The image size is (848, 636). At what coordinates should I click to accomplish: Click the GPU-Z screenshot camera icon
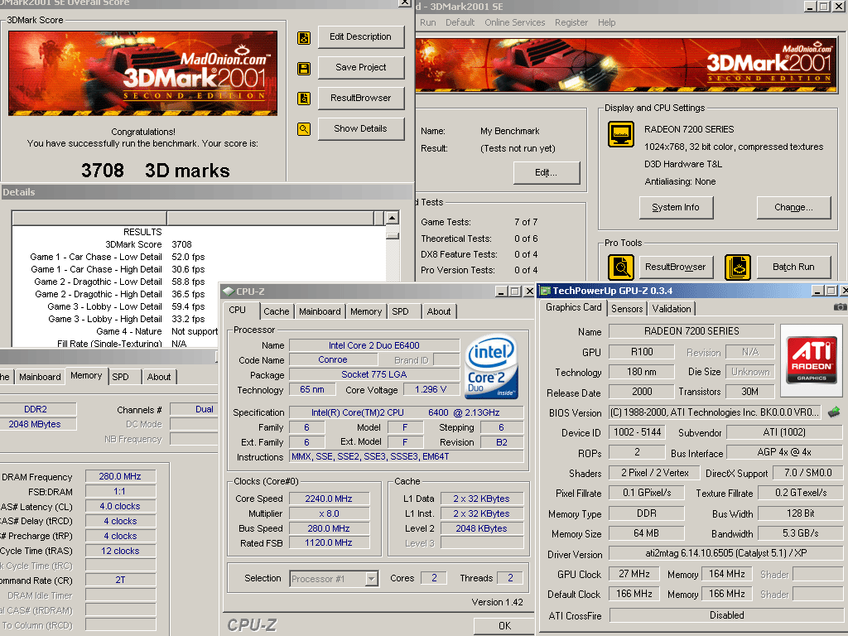(840, 307)
